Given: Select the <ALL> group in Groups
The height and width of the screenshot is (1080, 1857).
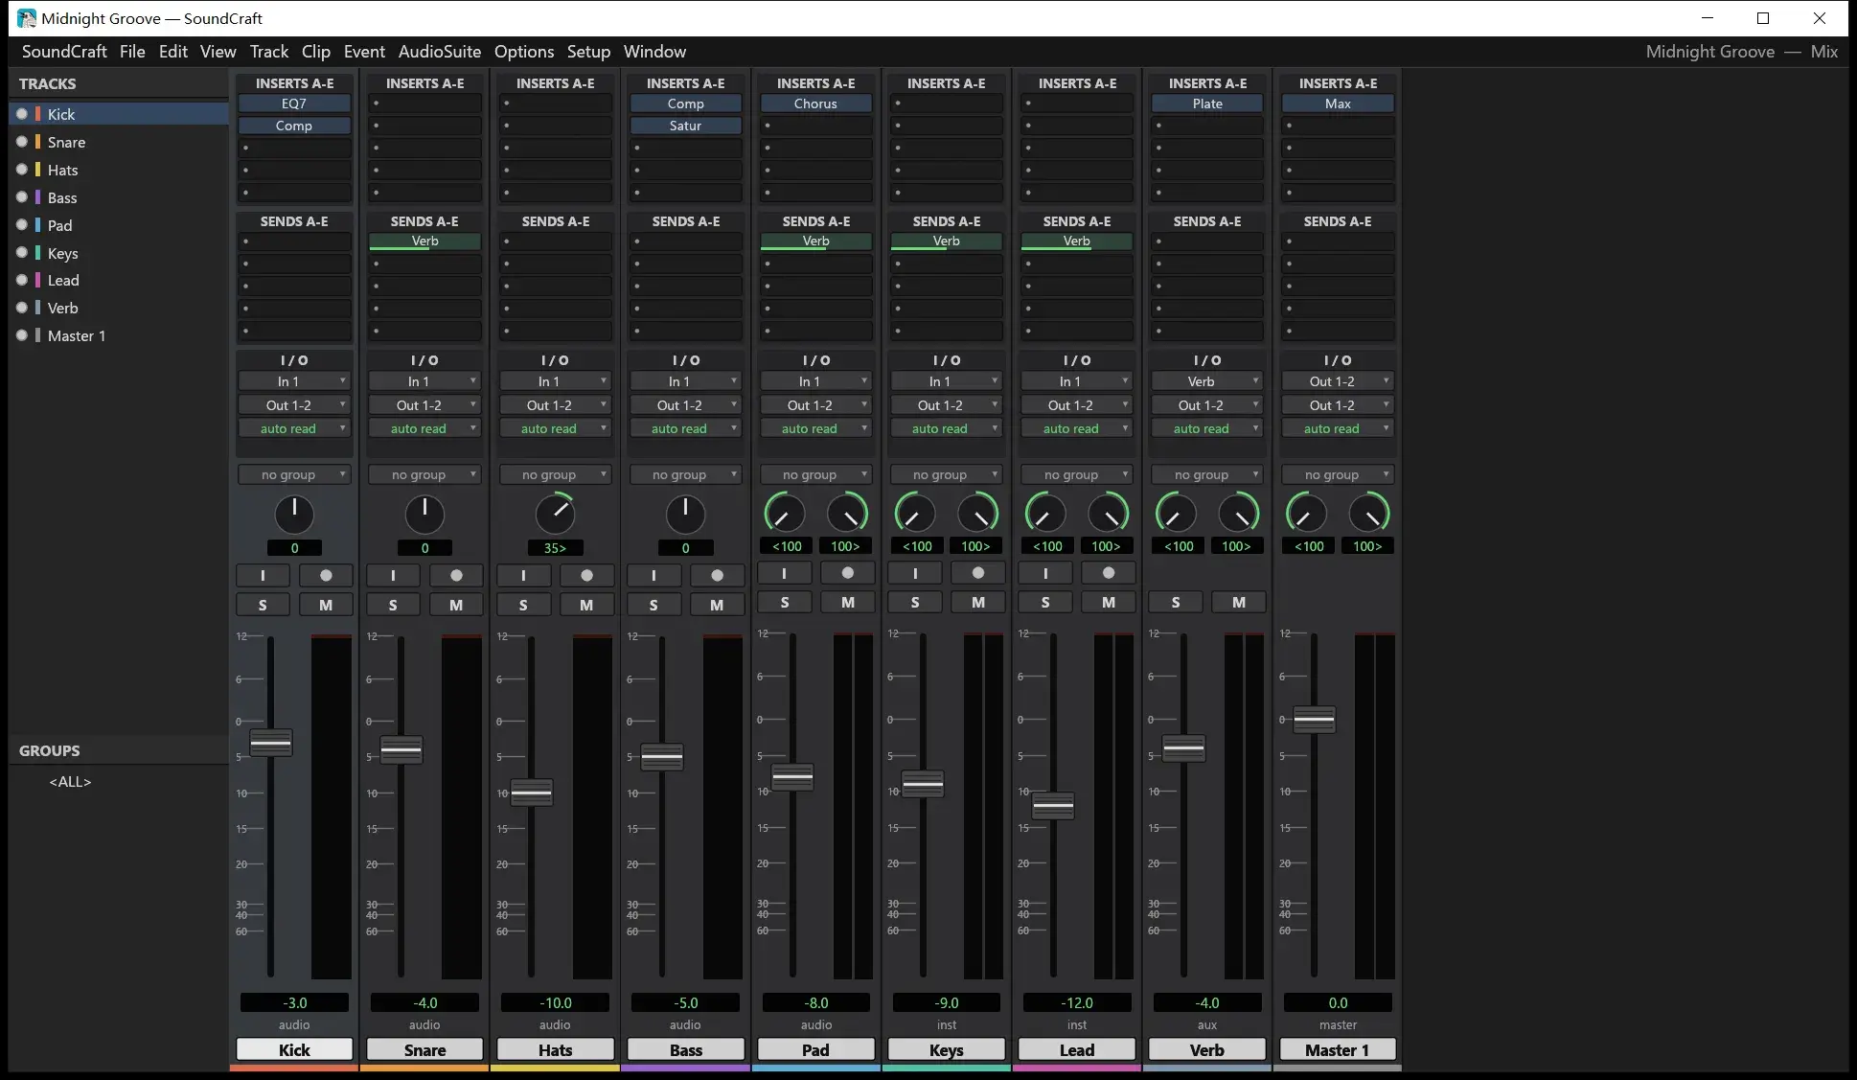Looking at the screenshot, I should 70,782.
